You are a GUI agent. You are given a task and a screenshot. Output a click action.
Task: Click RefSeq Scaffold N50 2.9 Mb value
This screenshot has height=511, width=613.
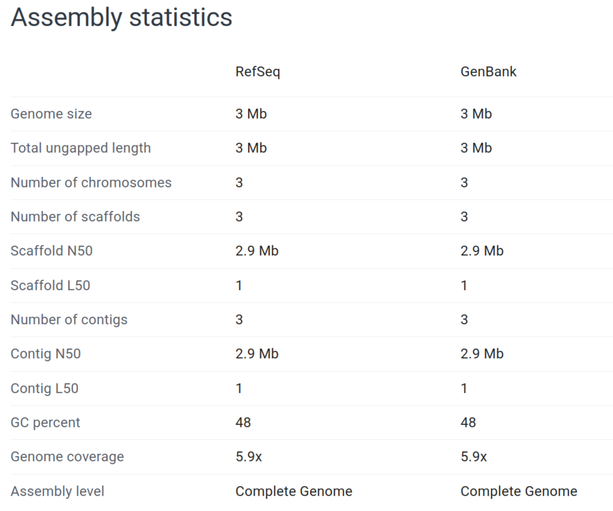click(257, 251)
